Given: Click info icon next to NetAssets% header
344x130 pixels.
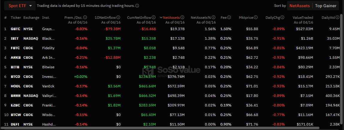Looking at the screenshot, I should click(213, 18).
